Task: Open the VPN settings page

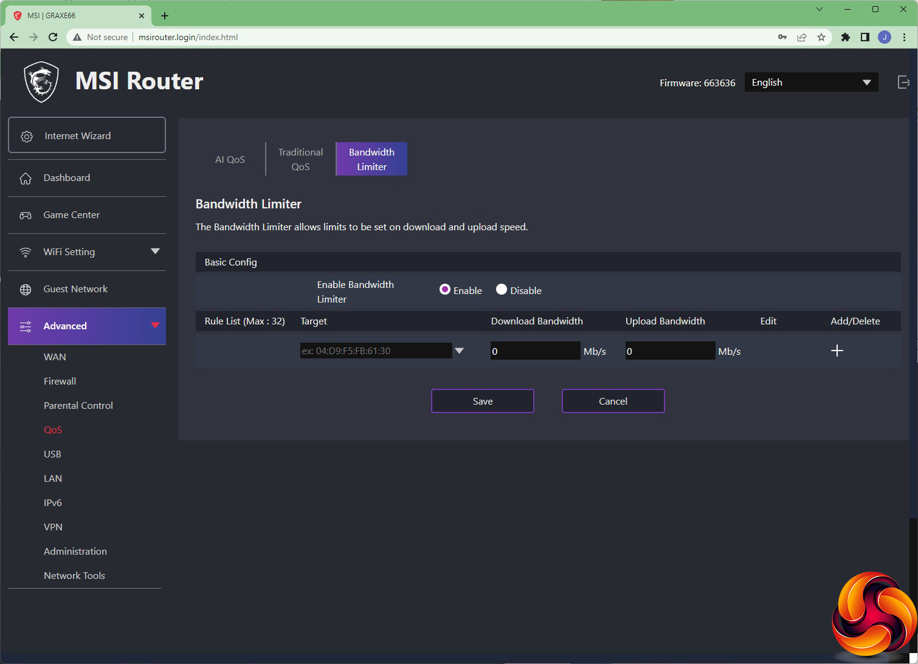Action: (53, 527)
